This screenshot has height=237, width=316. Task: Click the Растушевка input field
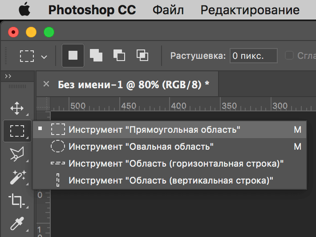pyautogui.click(x=254, y=56)
